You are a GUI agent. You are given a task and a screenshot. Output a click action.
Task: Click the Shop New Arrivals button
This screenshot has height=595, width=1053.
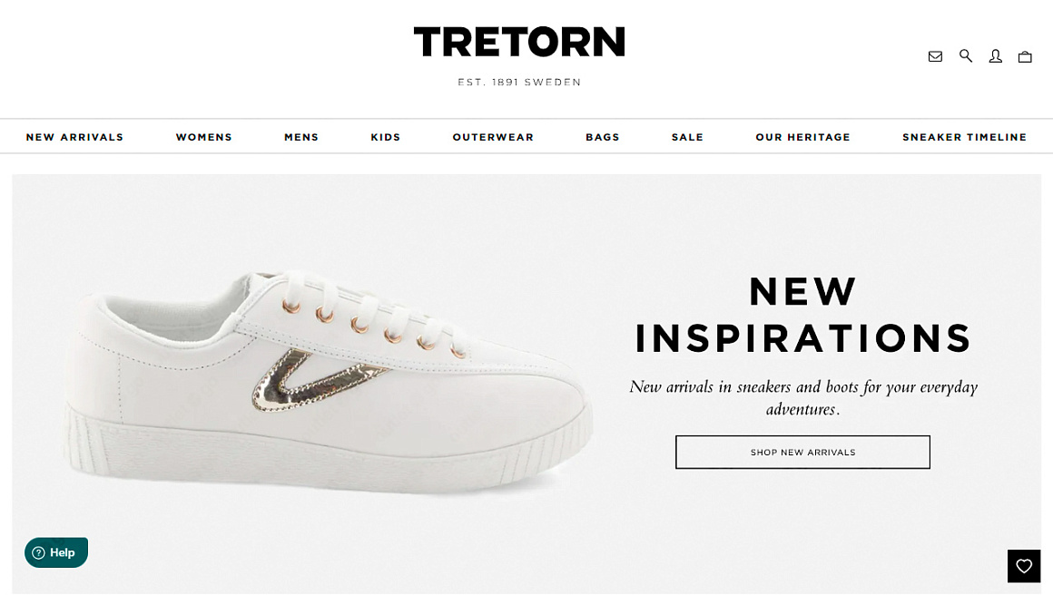tap(802, 452)
